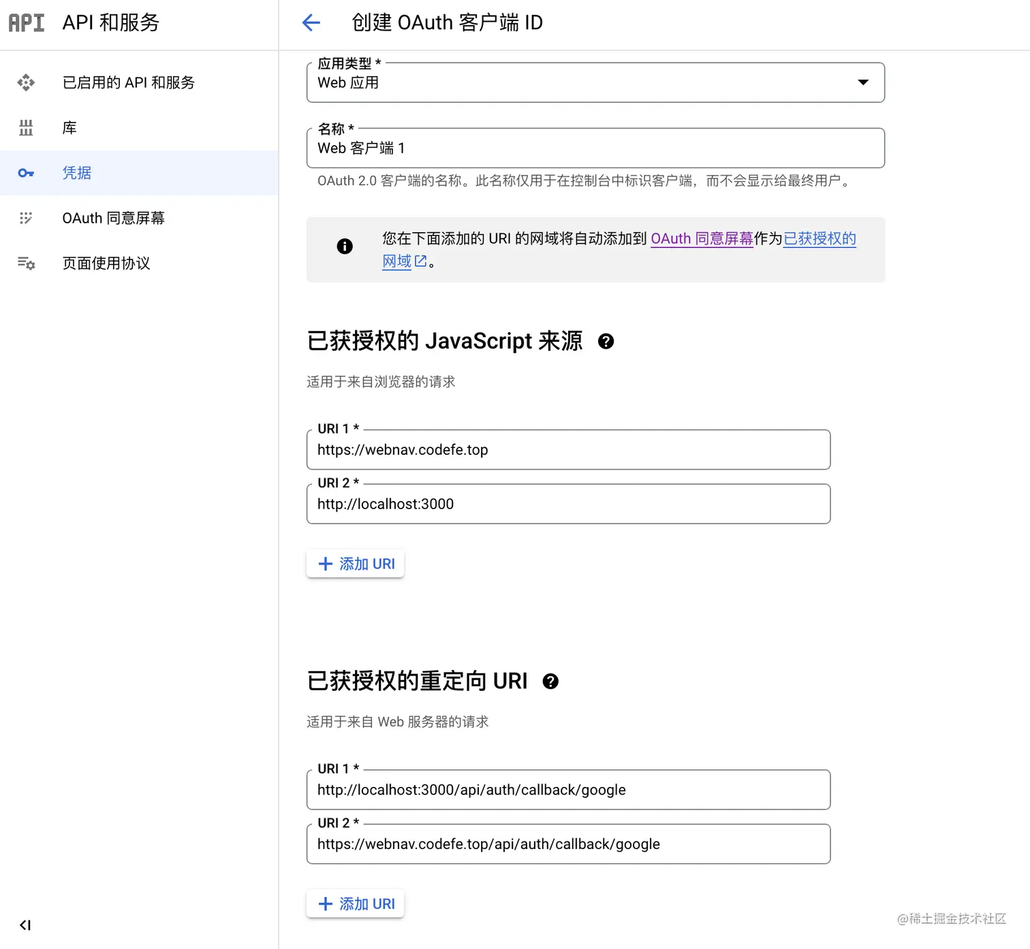Click the 页面使用协议 sidebar icon

point(26,263)
